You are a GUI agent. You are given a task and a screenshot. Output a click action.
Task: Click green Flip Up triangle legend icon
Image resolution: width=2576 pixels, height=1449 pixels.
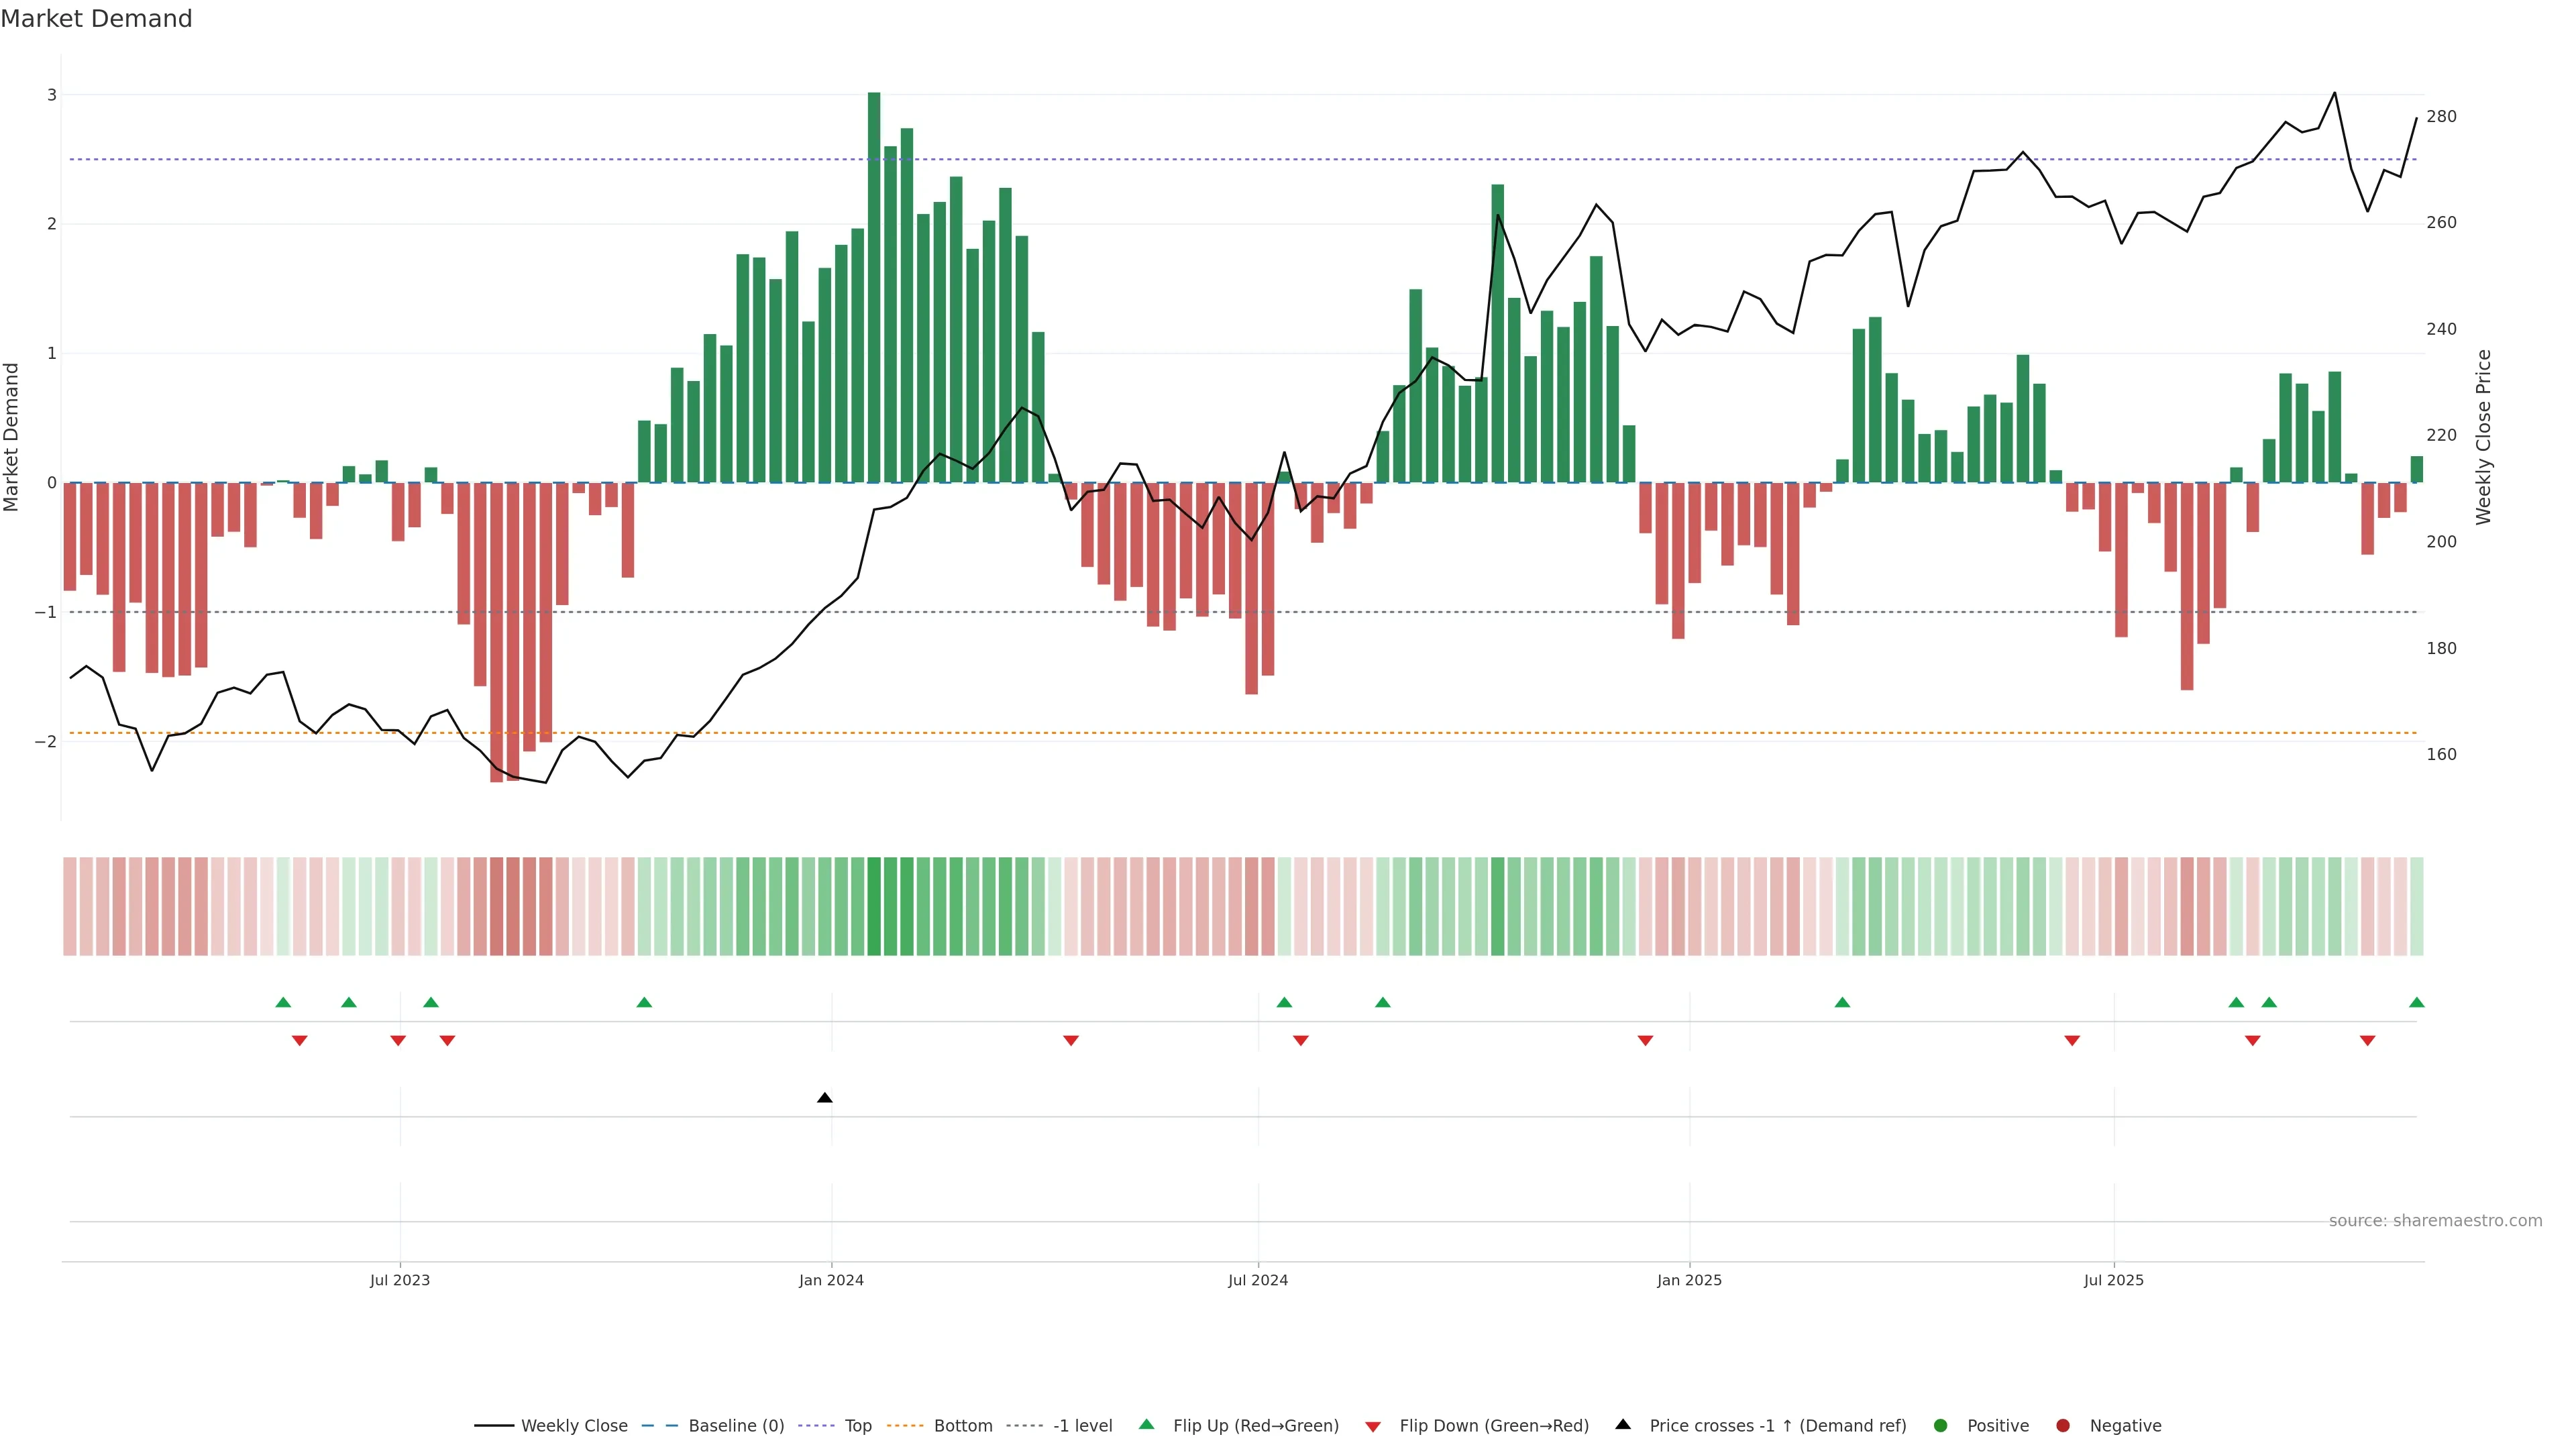(x=1147, y=1425)
